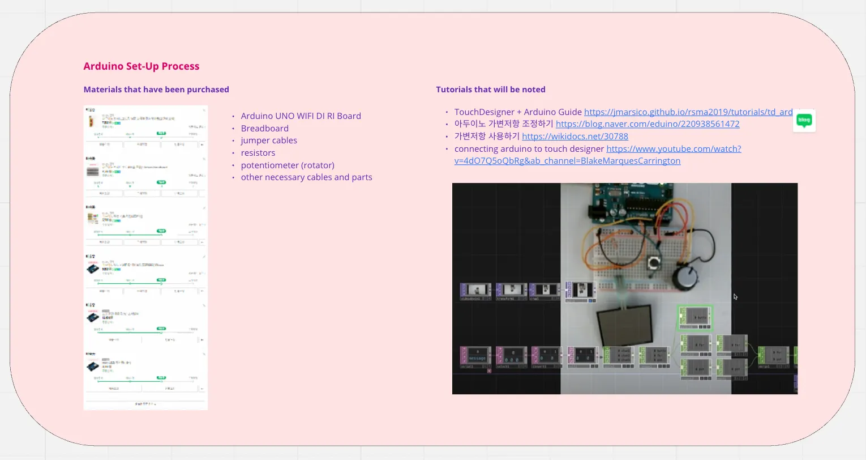Viewport: 866px width, 460px height.
Task: Click "Materials that have been purchased" subheading
Action: tap(156, 90)
